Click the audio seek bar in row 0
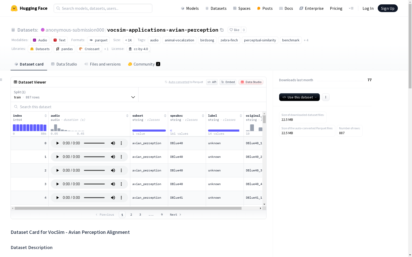The height and width of the screenshot is (257, 412). click(94, 143)
